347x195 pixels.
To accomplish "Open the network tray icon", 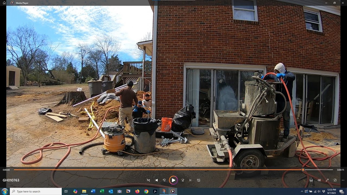I will [x=315, y=191].
